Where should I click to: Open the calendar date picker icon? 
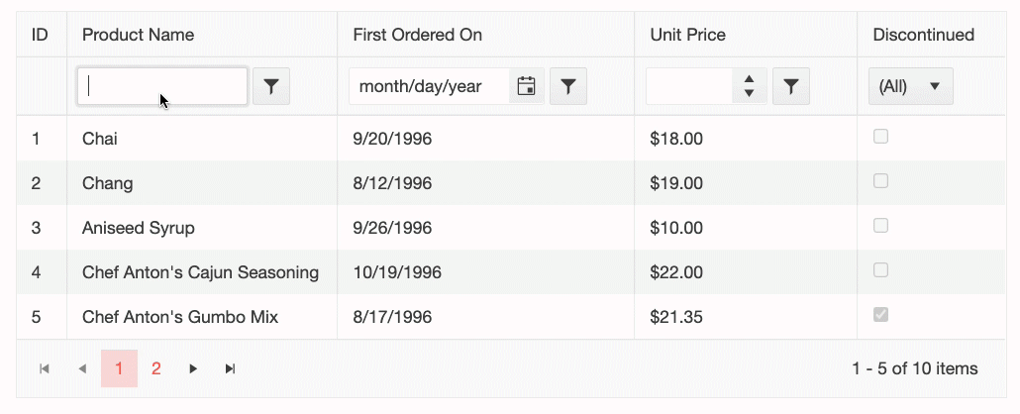(x=527, y=87)
